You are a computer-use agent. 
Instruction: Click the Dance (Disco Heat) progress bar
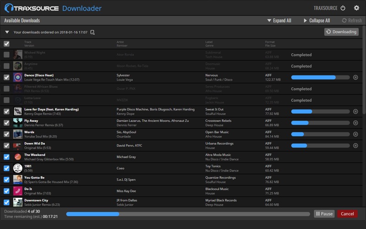(320, 77)
